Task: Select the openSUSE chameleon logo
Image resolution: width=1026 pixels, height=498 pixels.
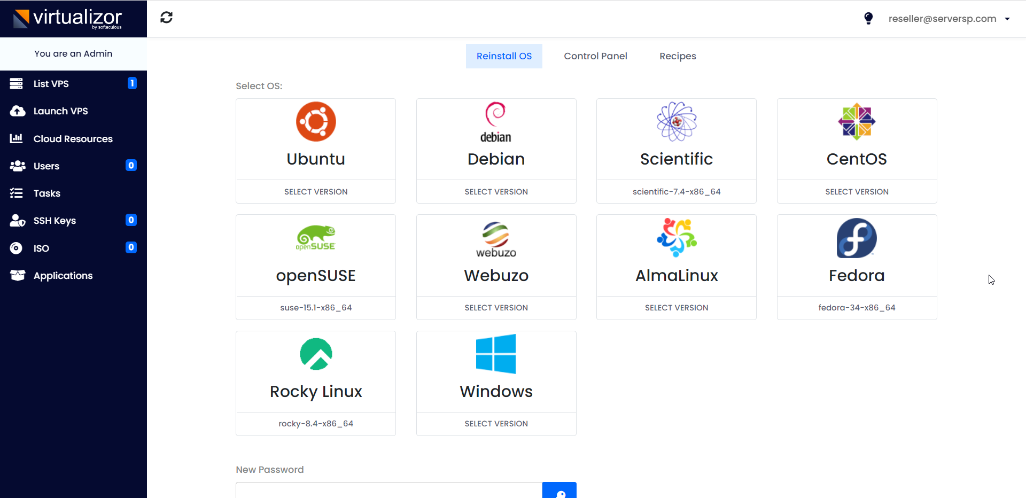Action: [x=316, y=238]
